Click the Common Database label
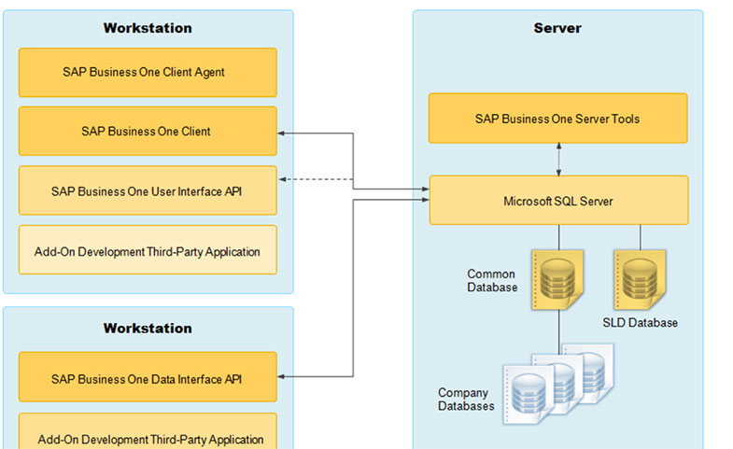Screen dimensions: 733x449 coord(492,280)
